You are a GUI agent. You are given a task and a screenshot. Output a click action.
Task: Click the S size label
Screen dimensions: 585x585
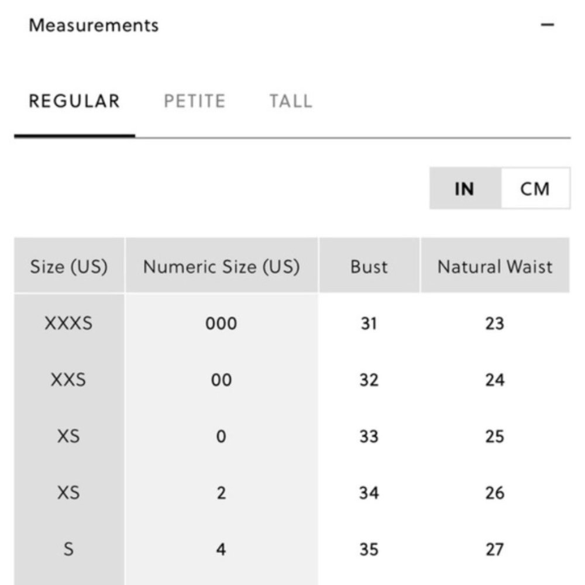click(x=68, y=549)
